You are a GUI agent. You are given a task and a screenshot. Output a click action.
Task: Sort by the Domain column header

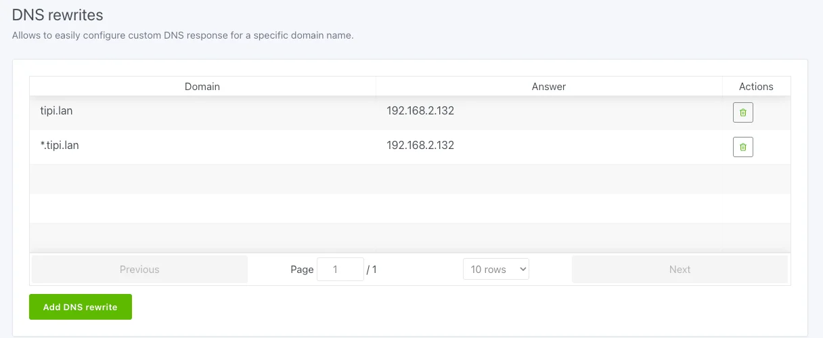[202, 87]
